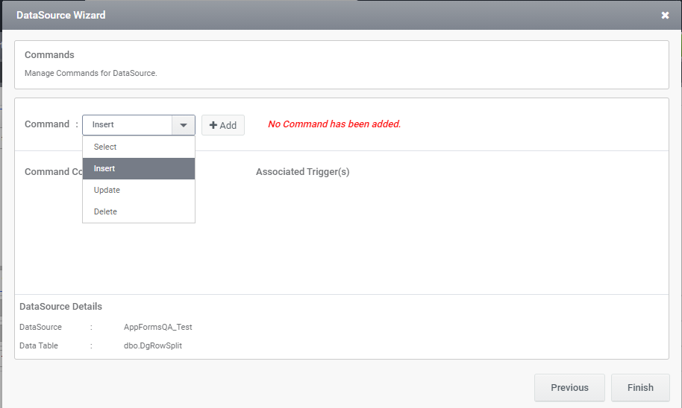Click the Data Table label
This screenshot has height=408, width=682.
(39, 346)
